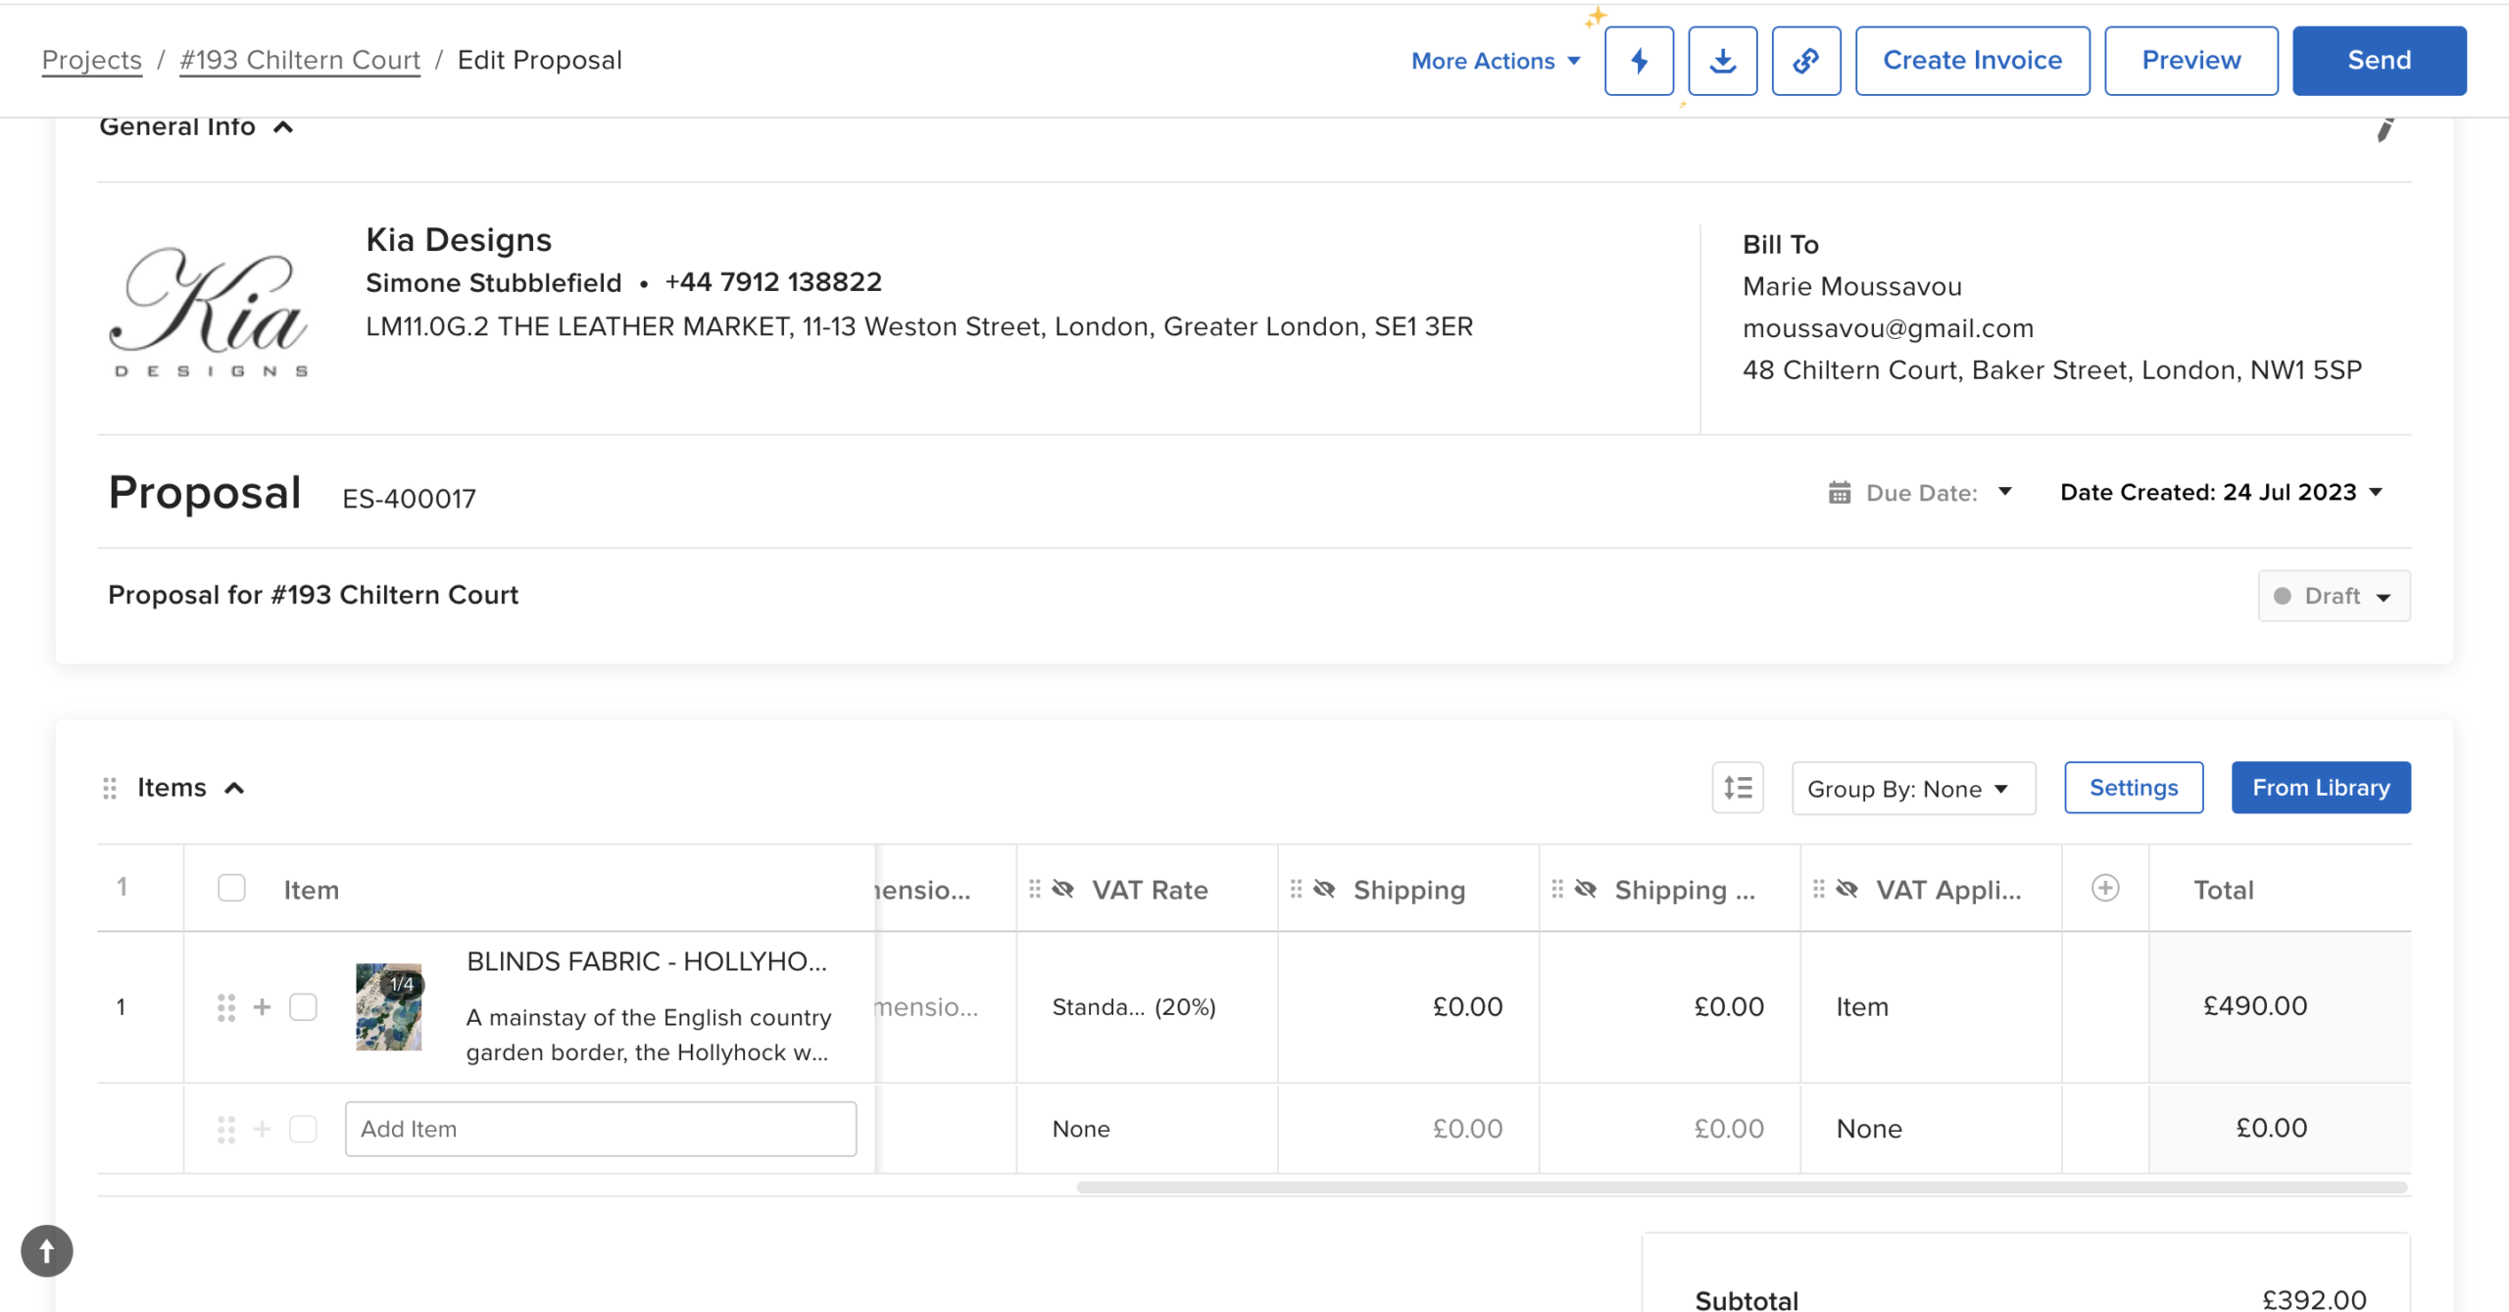Viewport: 2509px width, 1312px height.
Task: Check the select all items checkbox
Action: pyautogui.click(x=231, y=889)
